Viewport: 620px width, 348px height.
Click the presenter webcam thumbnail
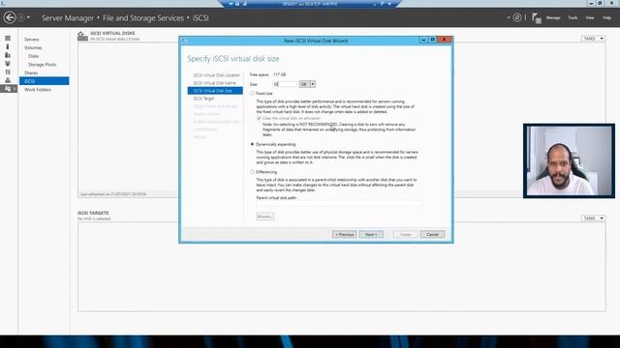coord(569,161)
